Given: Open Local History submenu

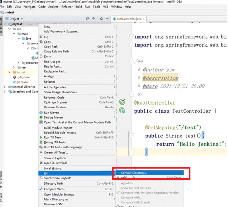Looking at the screenshot, I should pyautogui.click(x=77, y=168).
